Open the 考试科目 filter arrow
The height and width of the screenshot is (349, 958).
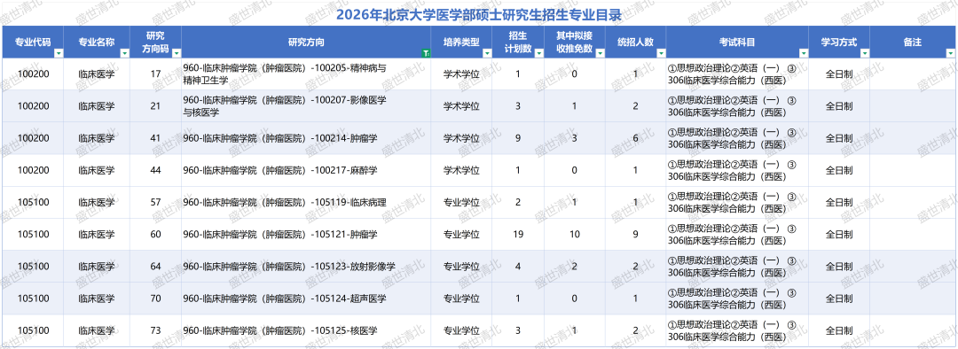coord(804,54)
